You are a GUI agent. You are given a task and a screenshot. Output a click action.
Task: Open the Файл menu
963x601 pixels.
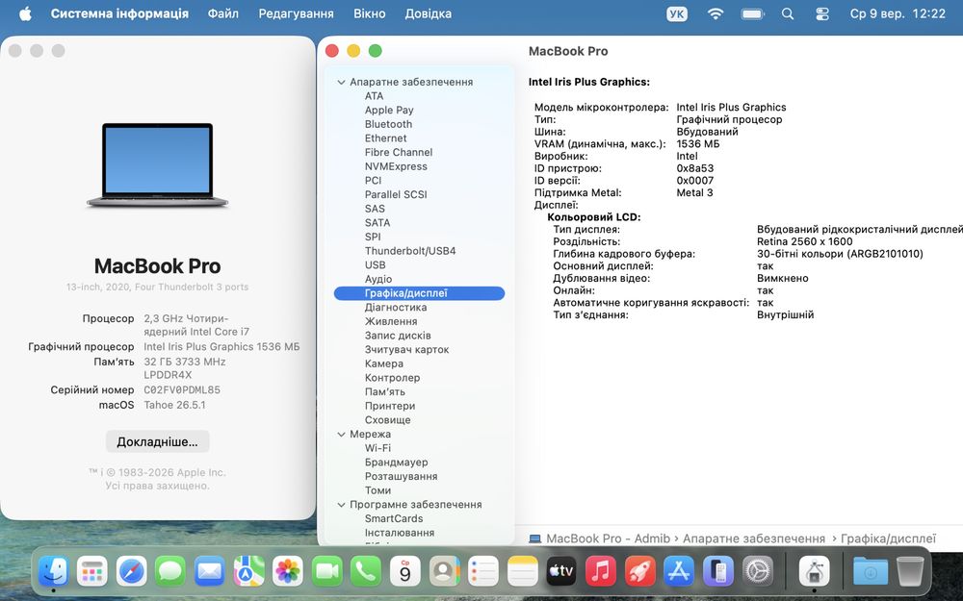[x=223, y=13]
